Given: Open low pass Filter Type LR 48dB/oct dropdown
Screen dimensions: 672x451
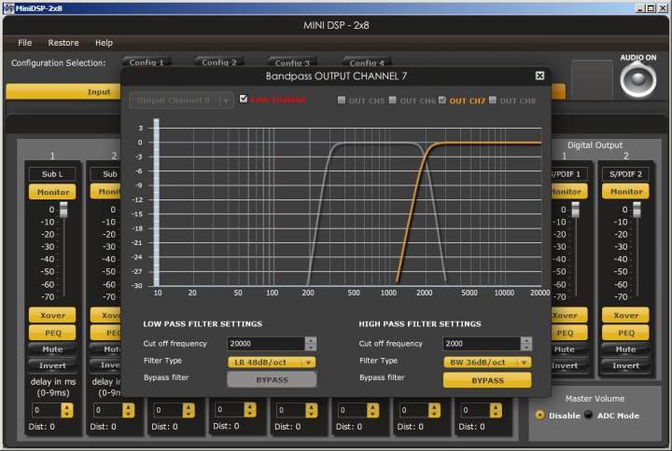Looking at the screenshot, I should point(272,362).
